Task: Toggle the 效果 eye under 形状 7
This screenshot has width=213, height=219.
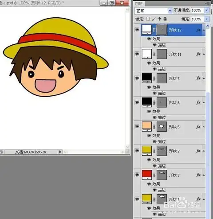Action: point(149,87)
